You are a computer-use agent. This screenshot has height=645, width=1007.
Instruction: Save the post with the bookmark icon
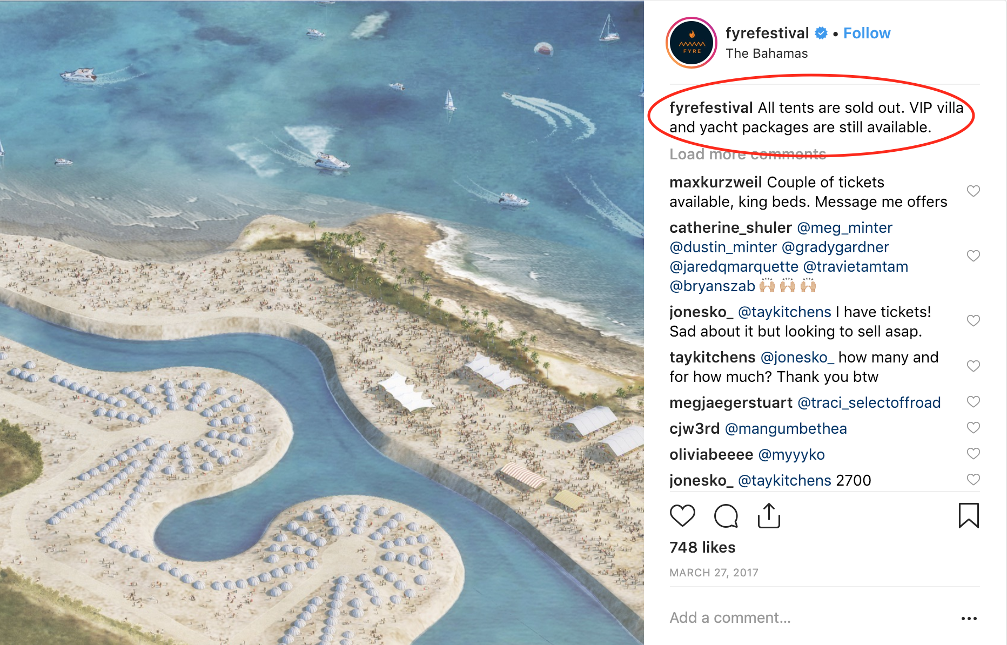coord(969,515)
